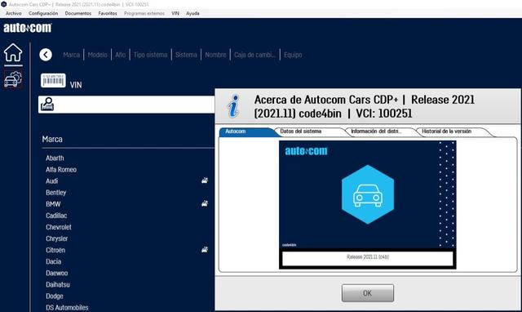Select the Equipo breadcrumb step
The height and width of the screenshot is (312, 522).
(x=293, y=55)
